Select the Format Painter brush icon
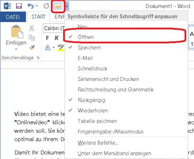The width and height of the screenshot is (194, 159). tap(32, 47)
